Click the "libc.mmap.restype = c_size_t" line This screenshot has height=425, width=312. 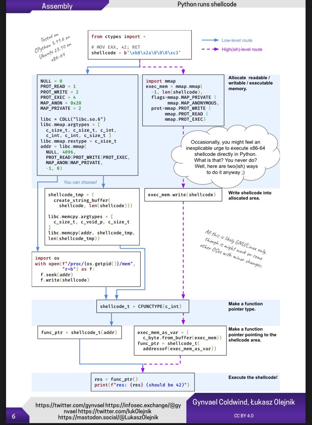(x=78, y=141)
